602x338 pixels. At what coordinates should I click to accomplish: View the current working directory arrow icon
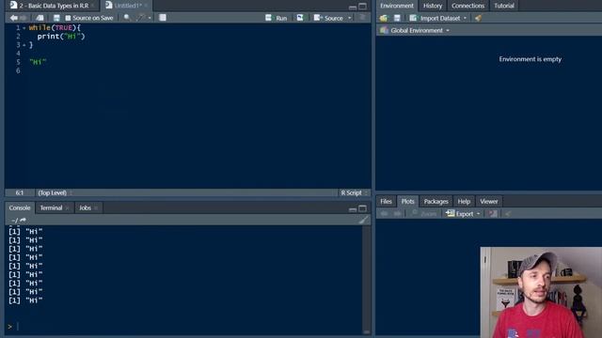coord(23,220)
